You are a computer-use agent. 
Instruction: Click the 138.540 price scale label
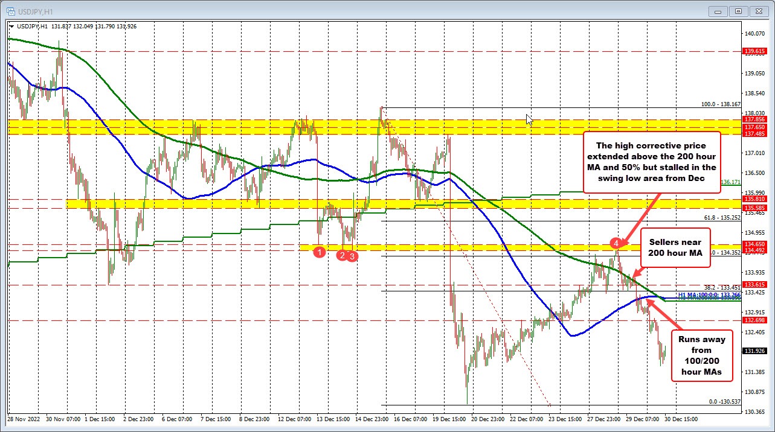[754, 94]
